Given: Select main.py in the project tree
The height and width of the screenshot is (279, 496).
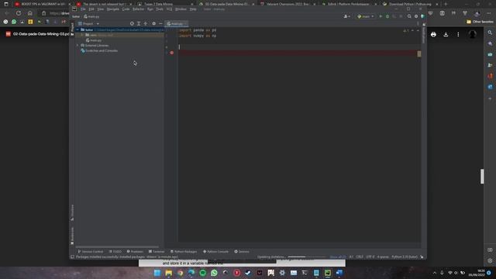Looking at the screenshot, I should point(94,40).
